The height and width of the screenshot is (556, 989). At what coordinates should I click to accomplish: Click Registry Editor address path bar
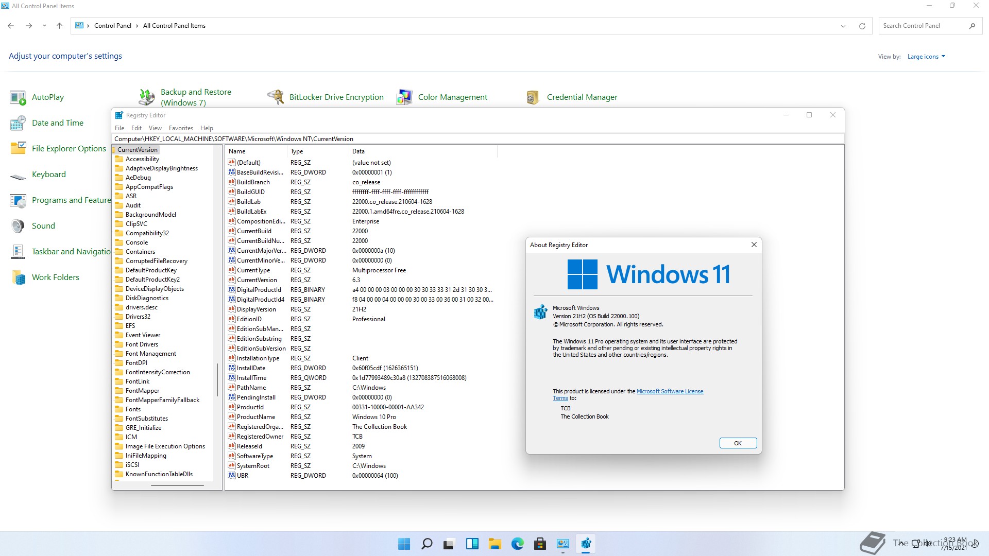(x=478, y=139)
